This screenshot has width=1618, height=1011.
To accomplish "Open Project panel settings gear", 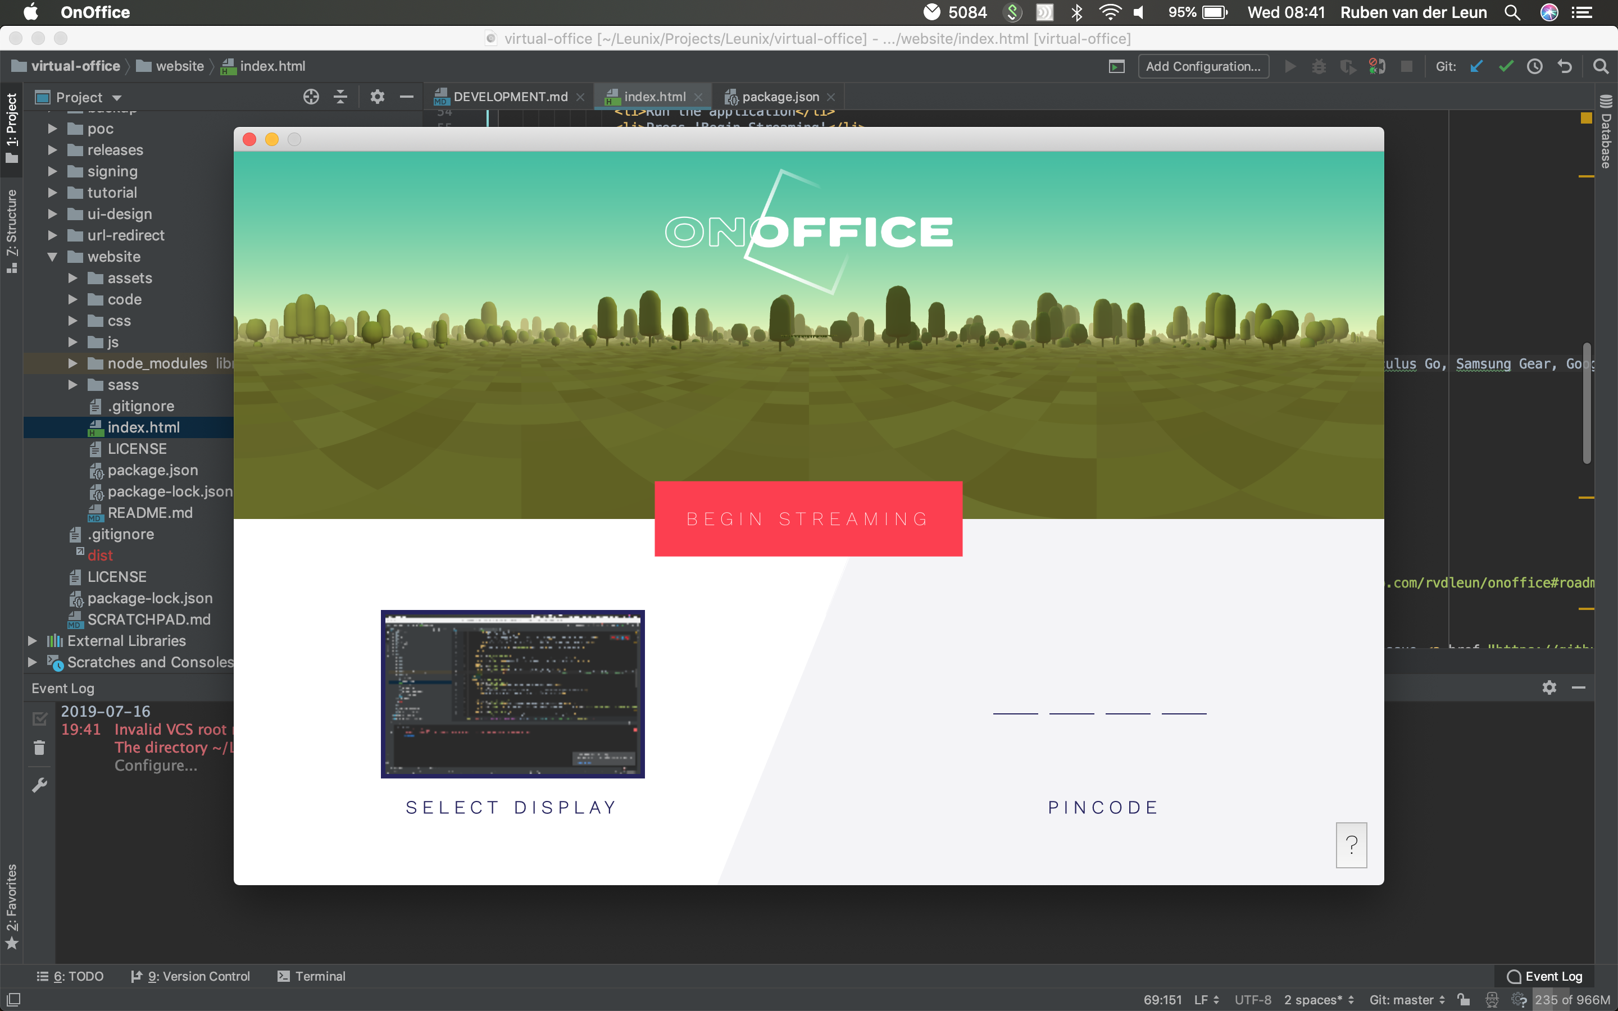I will pyautogui.click(x=376, y=97).
